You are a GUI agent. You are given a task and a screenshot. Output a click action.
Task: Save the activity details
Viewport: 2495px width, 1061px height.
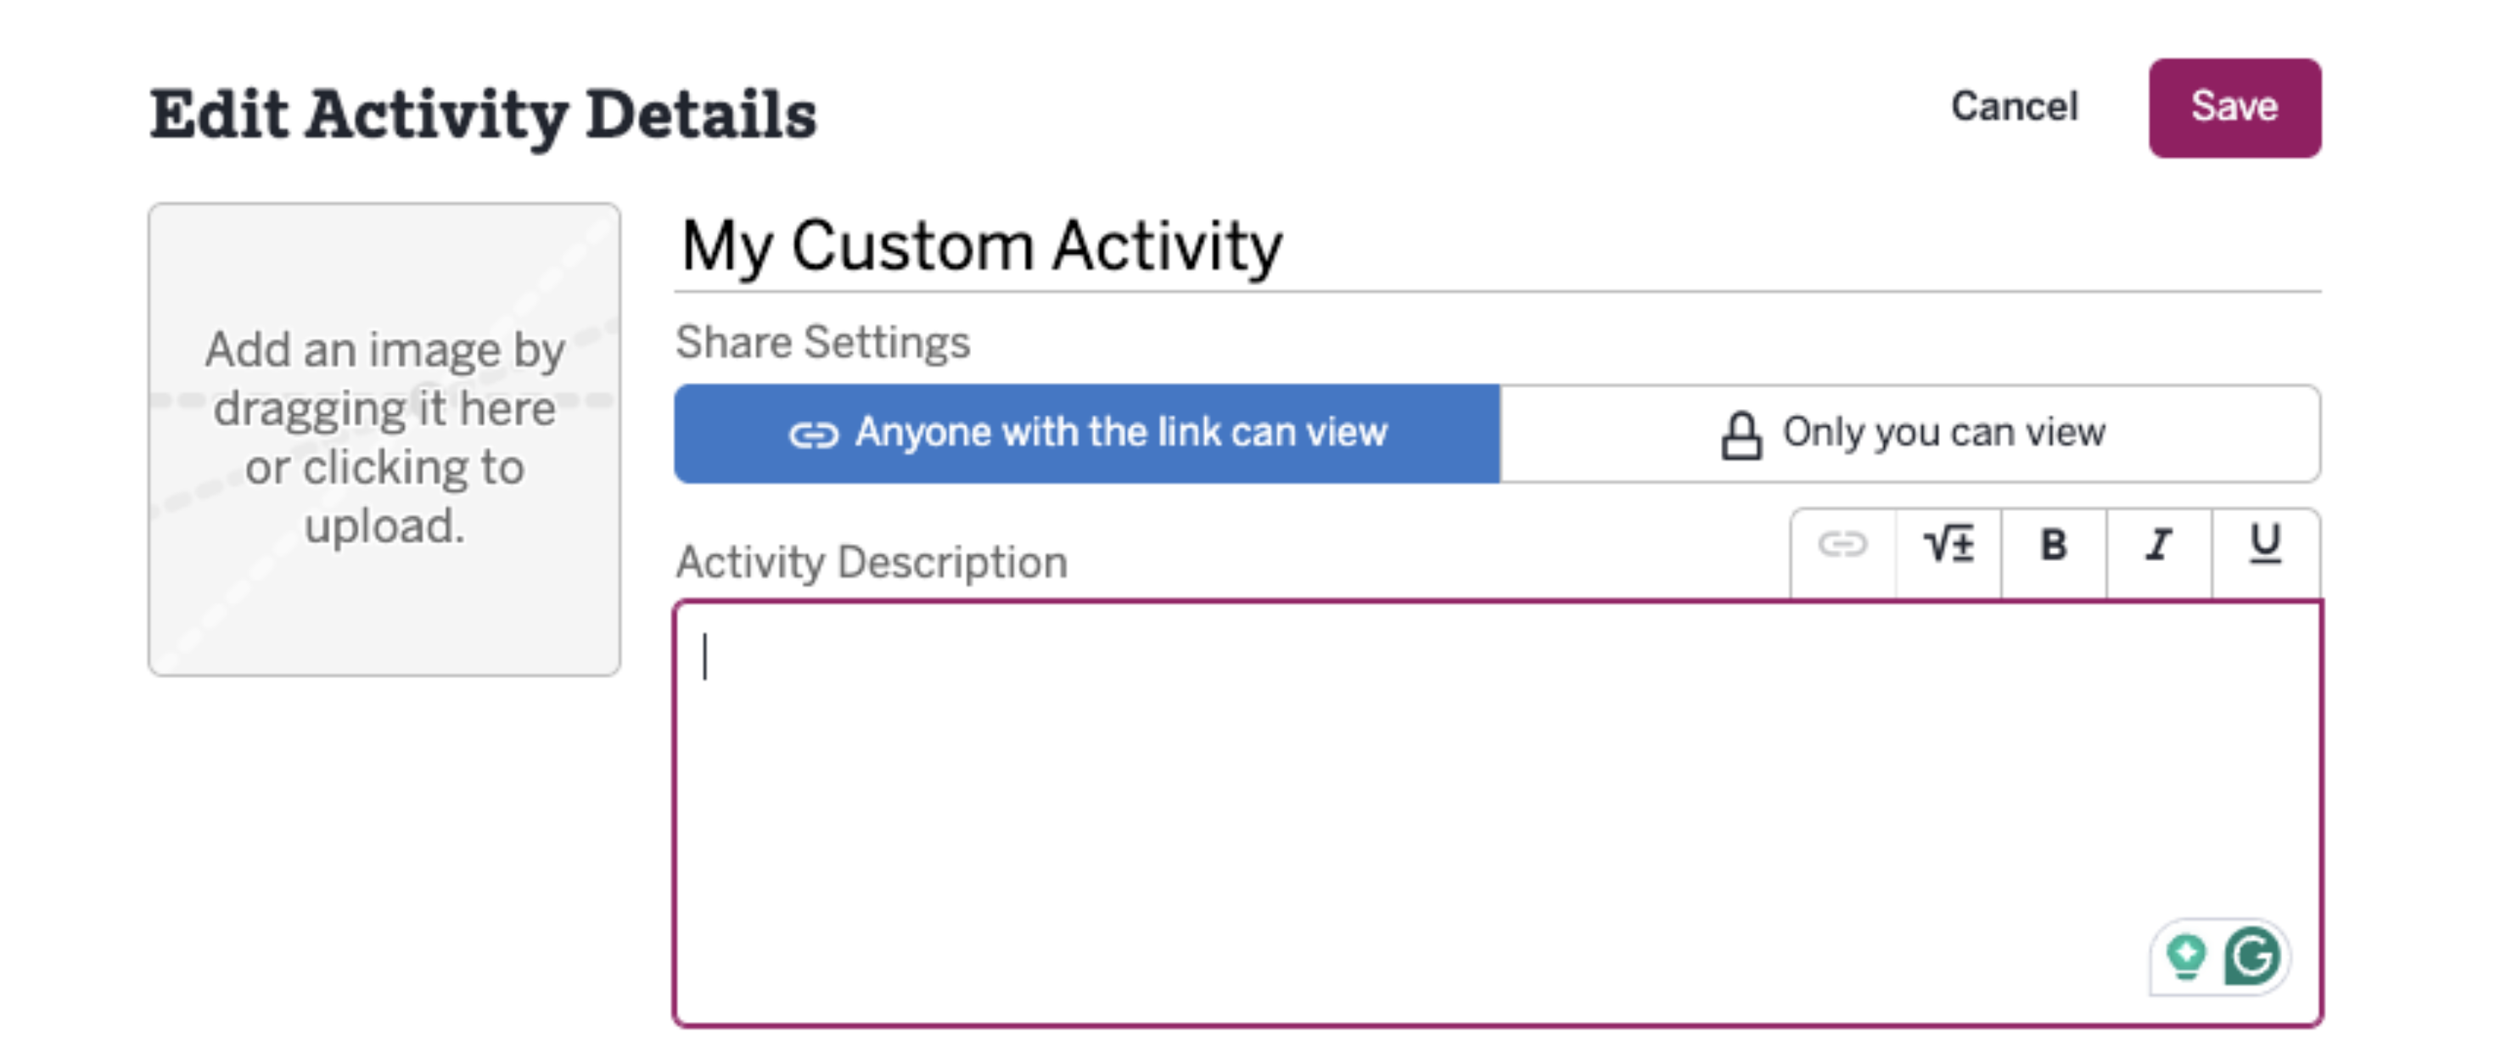(2234, 107)
